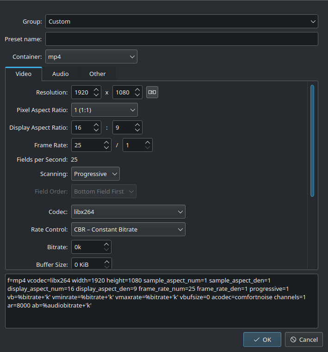This screenshot has height=352, width=328.
Task: Open the Codec dropdown showing libx264
Action: (x=128, y=212)
